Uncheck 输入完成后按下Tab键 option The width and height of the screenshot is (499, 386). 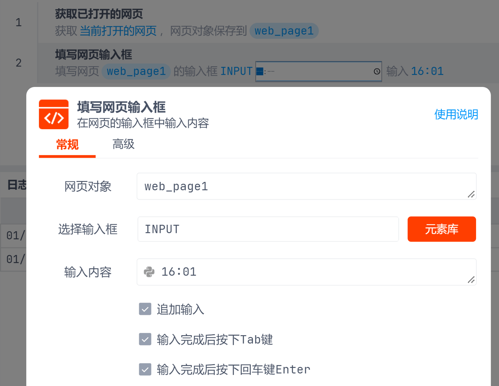[145, 339]
